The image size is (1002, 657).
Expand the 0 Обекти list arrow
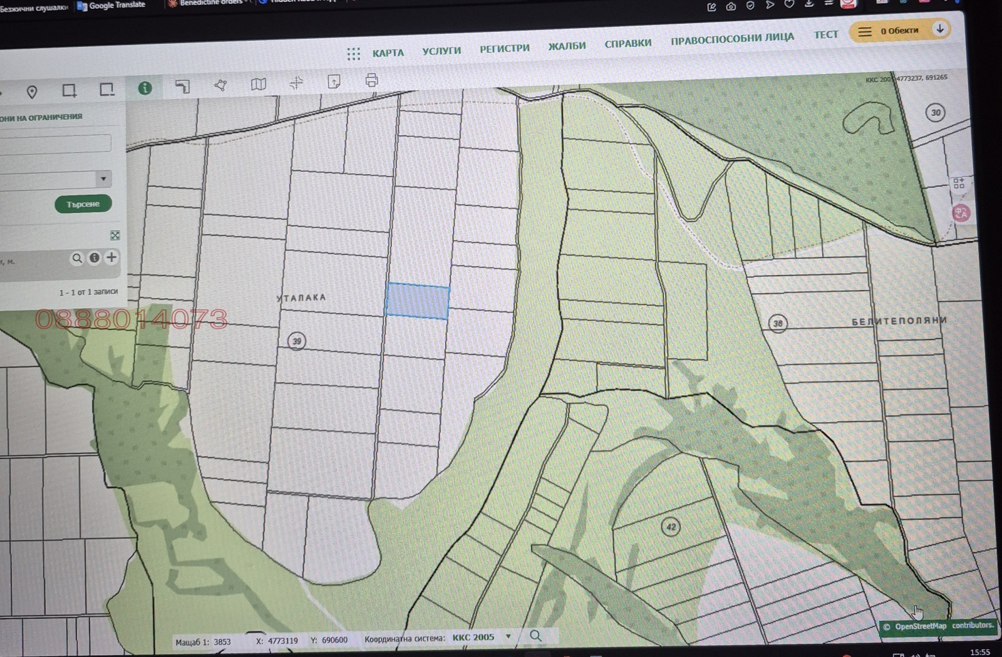point(939,29)
